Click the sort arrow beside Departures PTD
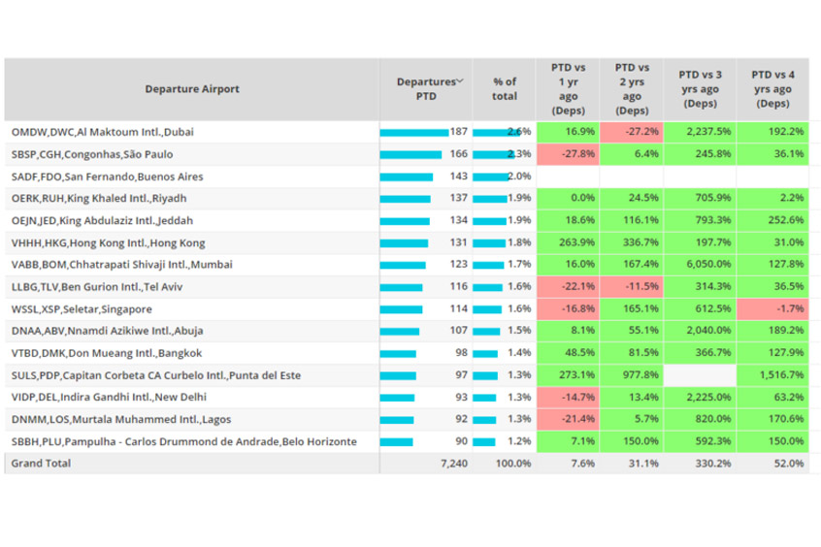 (x=460, y=81)
